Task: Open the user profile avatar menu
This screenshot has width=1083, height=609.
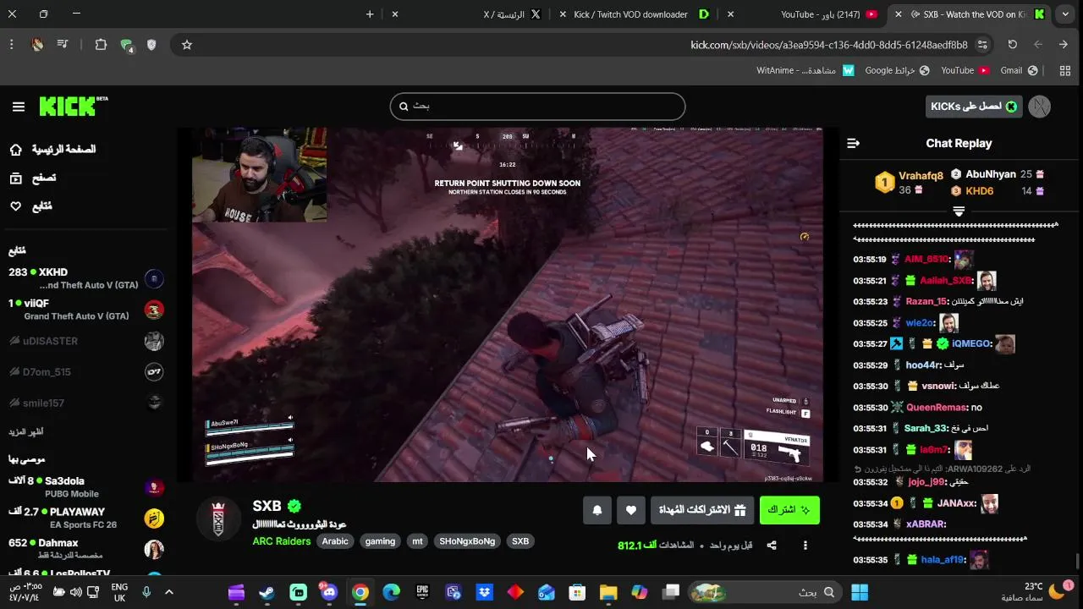Action: (1040, 107)
